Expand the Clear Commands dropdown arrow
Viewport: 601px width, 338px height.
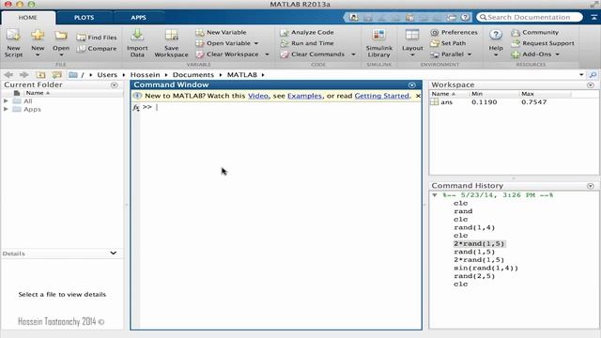pos(353,54)
